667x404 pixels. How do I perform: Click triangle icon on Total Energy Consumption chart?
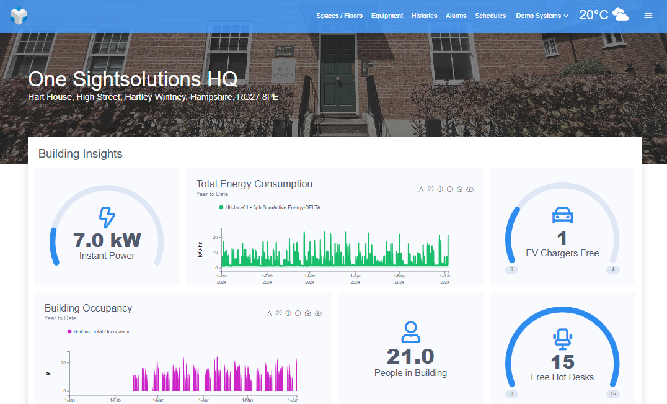(421, 189)
